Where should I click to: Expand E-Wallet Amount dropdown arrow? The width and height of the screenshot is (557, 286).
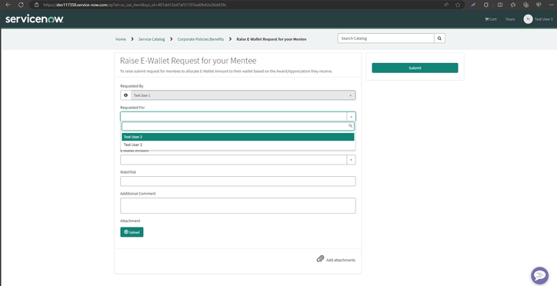point(351,160)
